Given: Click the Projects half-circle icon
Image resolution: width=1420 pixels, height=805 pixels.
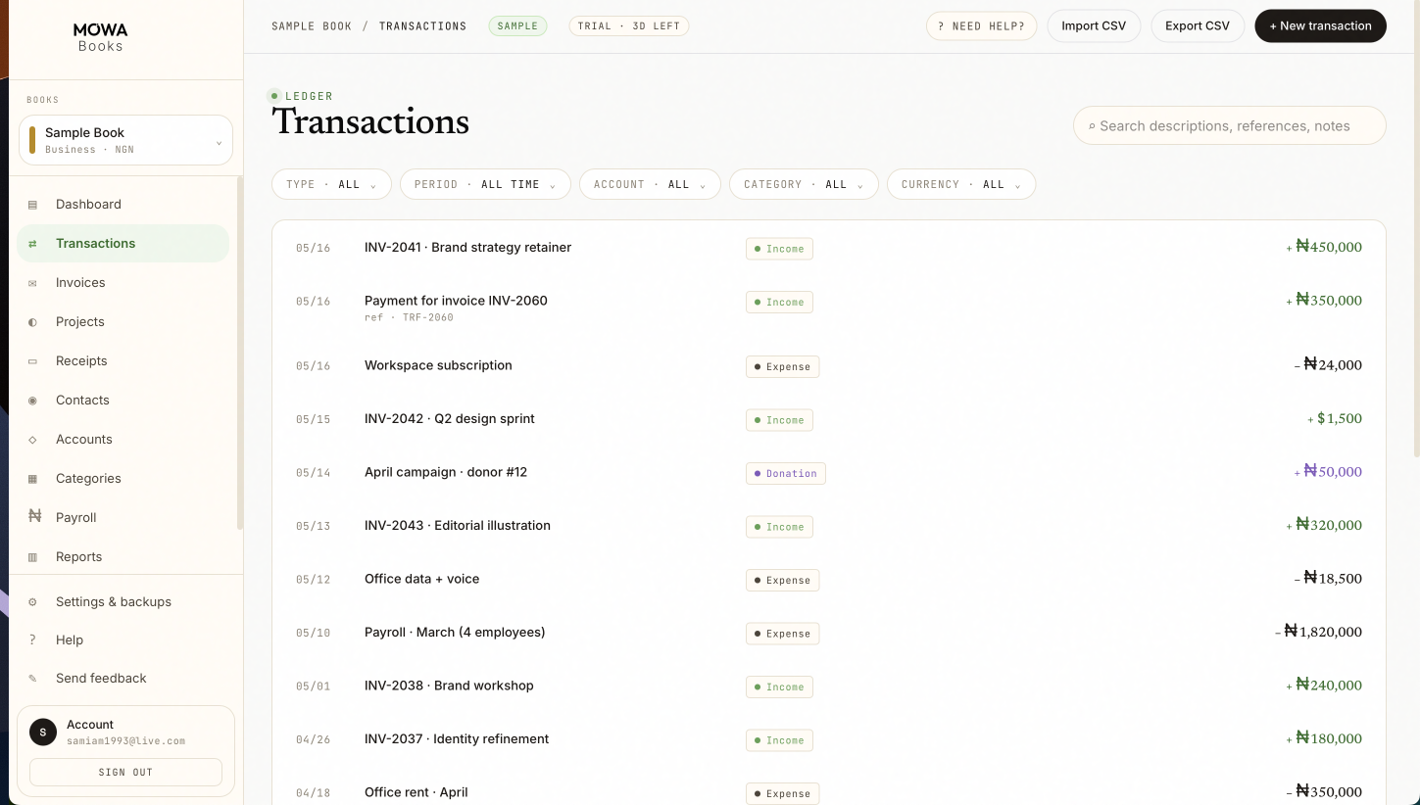Looking at the screenshot, I should (32, 322).
